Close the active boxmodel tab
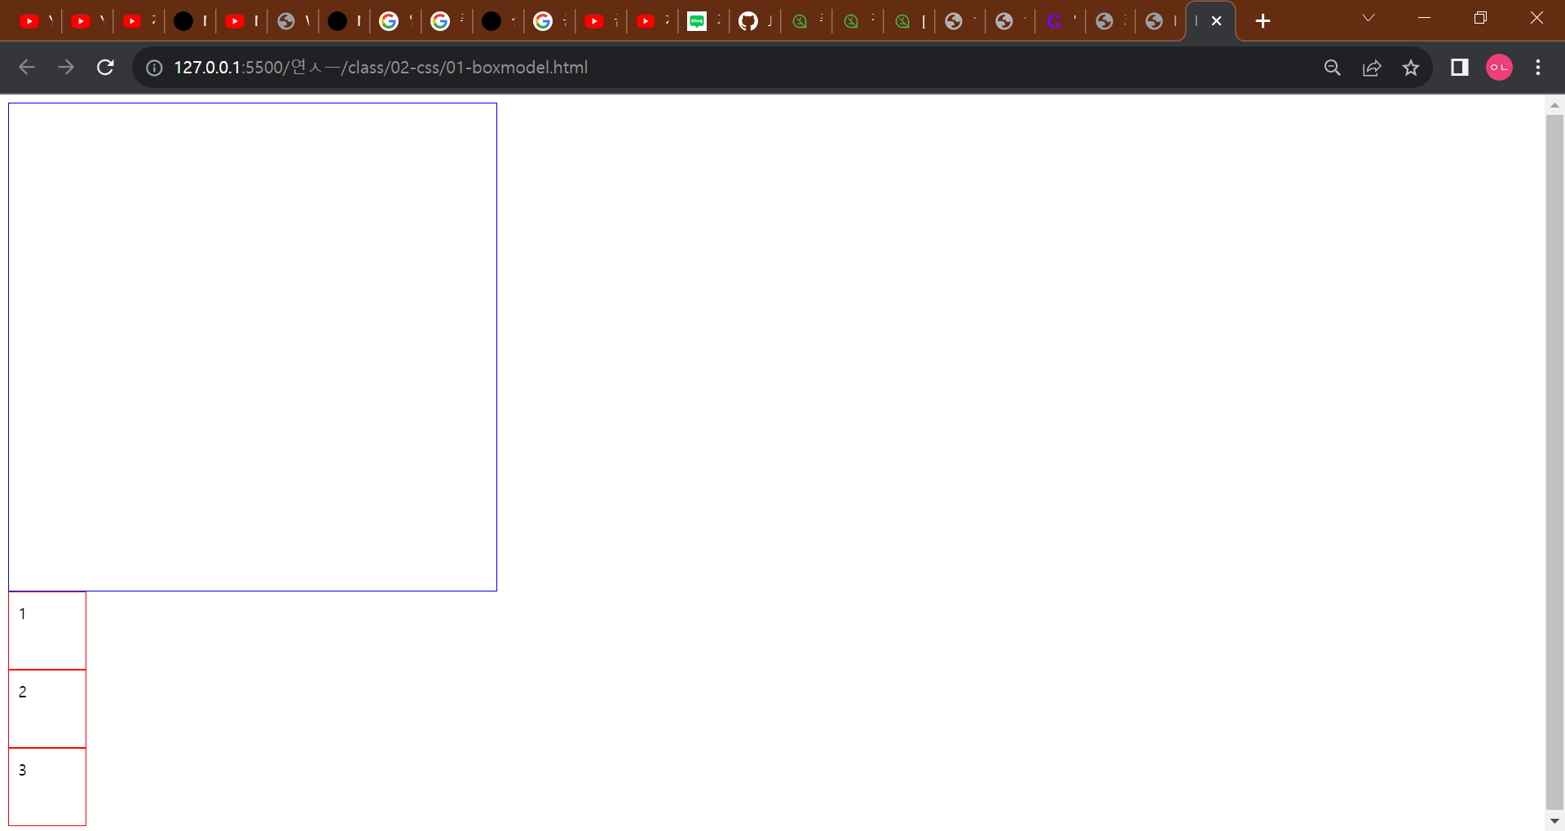Screen dimensions: 1565x831 1216,21
